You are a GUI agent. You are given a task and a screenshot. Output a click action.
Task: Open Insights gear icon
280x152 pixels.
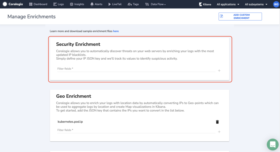[71, 4]
